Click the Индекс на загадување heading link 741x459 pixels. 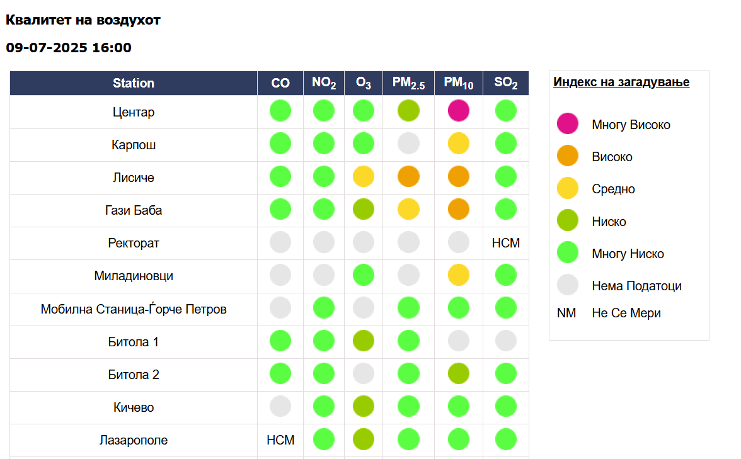click(621, 82)
